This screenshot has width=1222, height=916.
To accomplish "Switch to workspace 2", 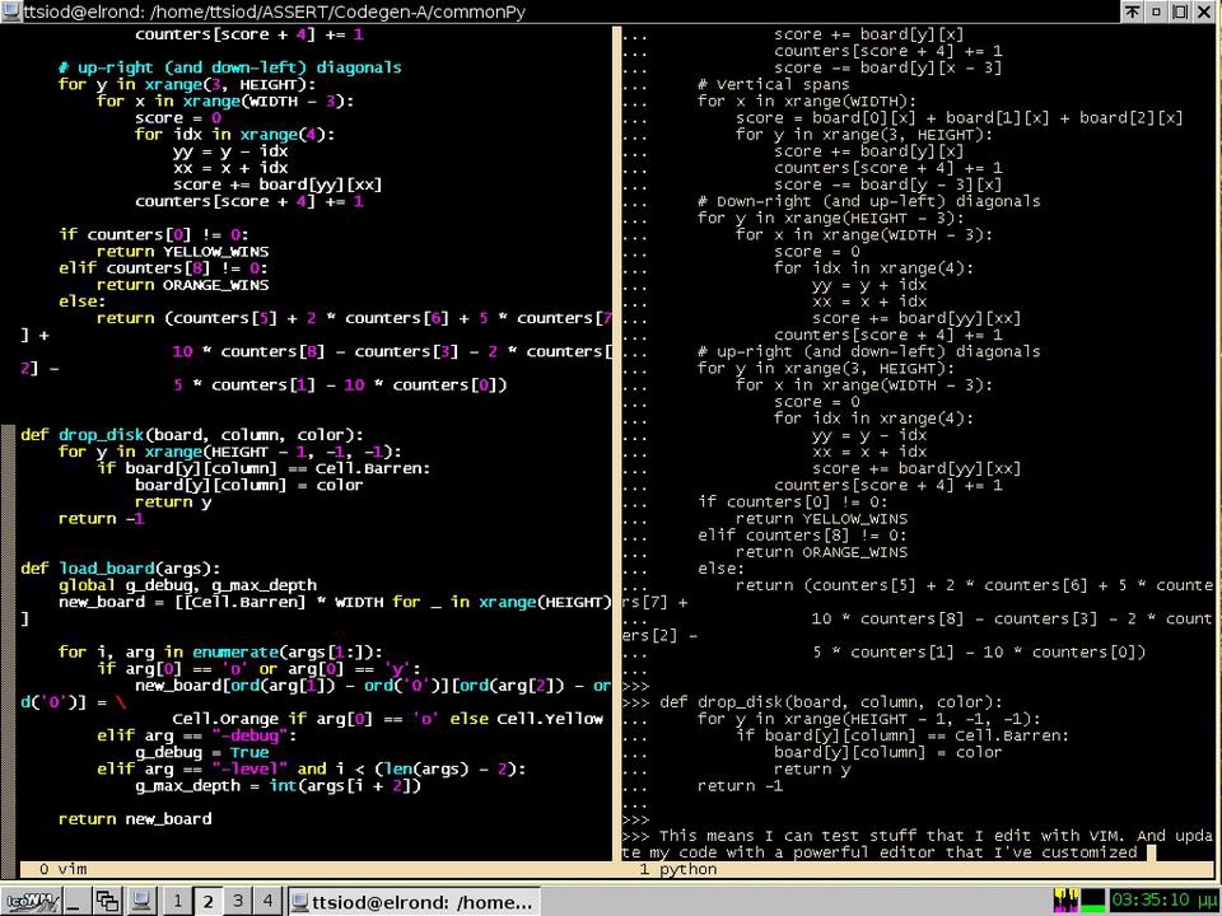I will point(208,902).
